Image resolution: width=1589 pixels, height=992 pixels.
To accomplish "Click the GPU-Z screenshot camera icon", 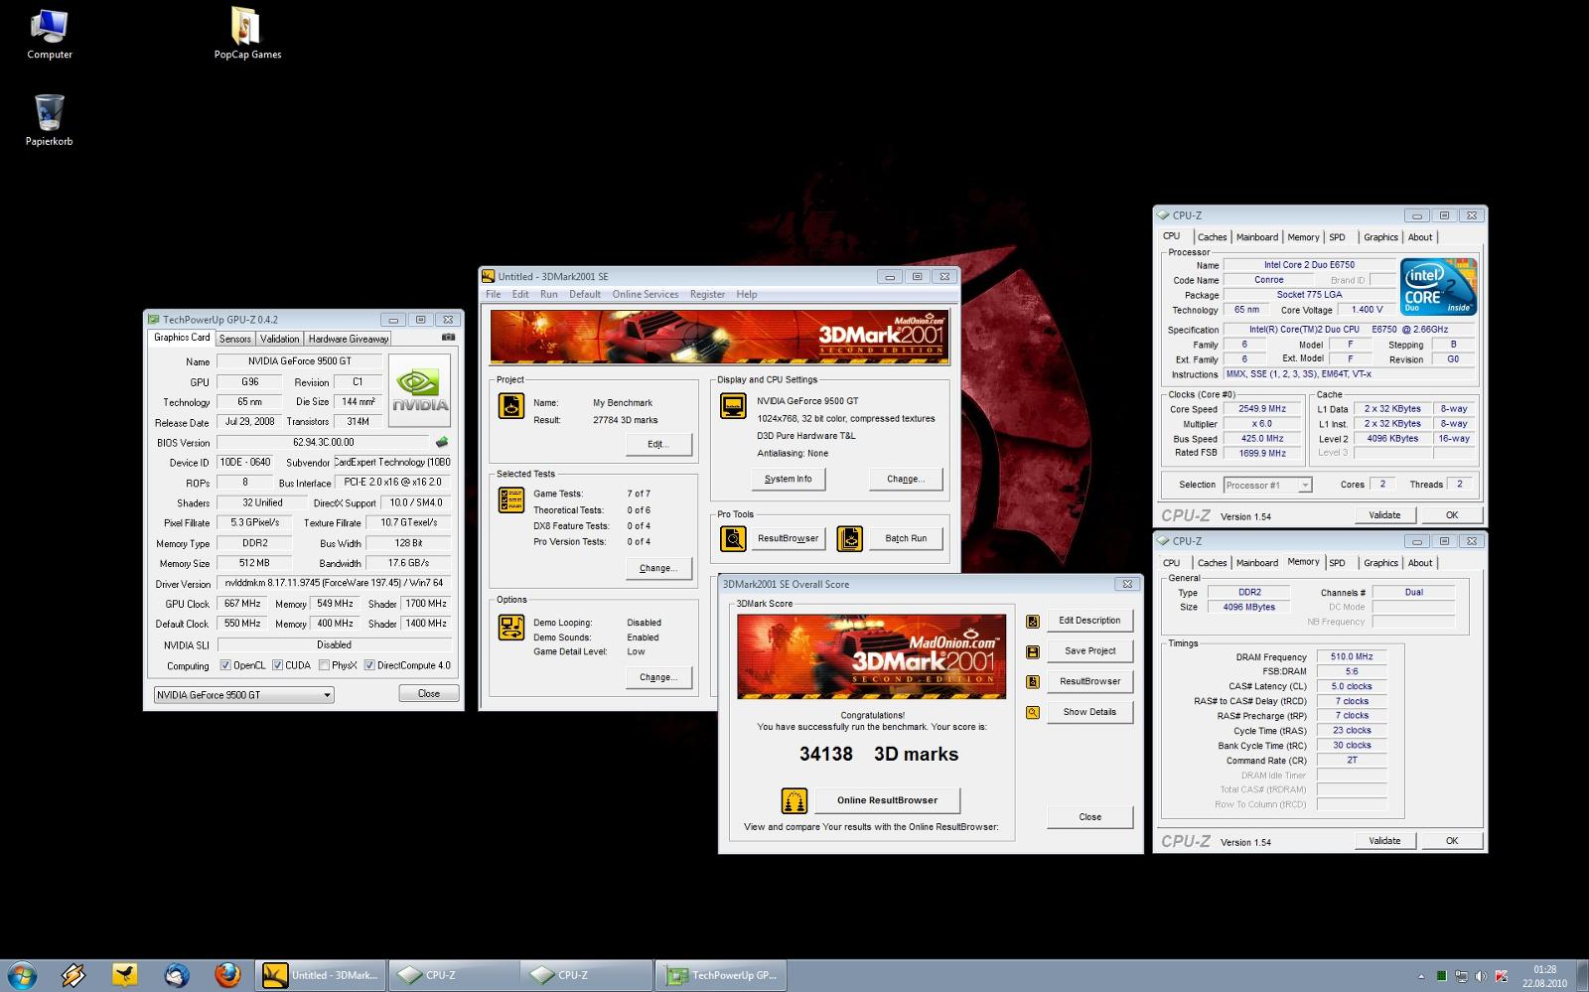I will tap(449, 338).
